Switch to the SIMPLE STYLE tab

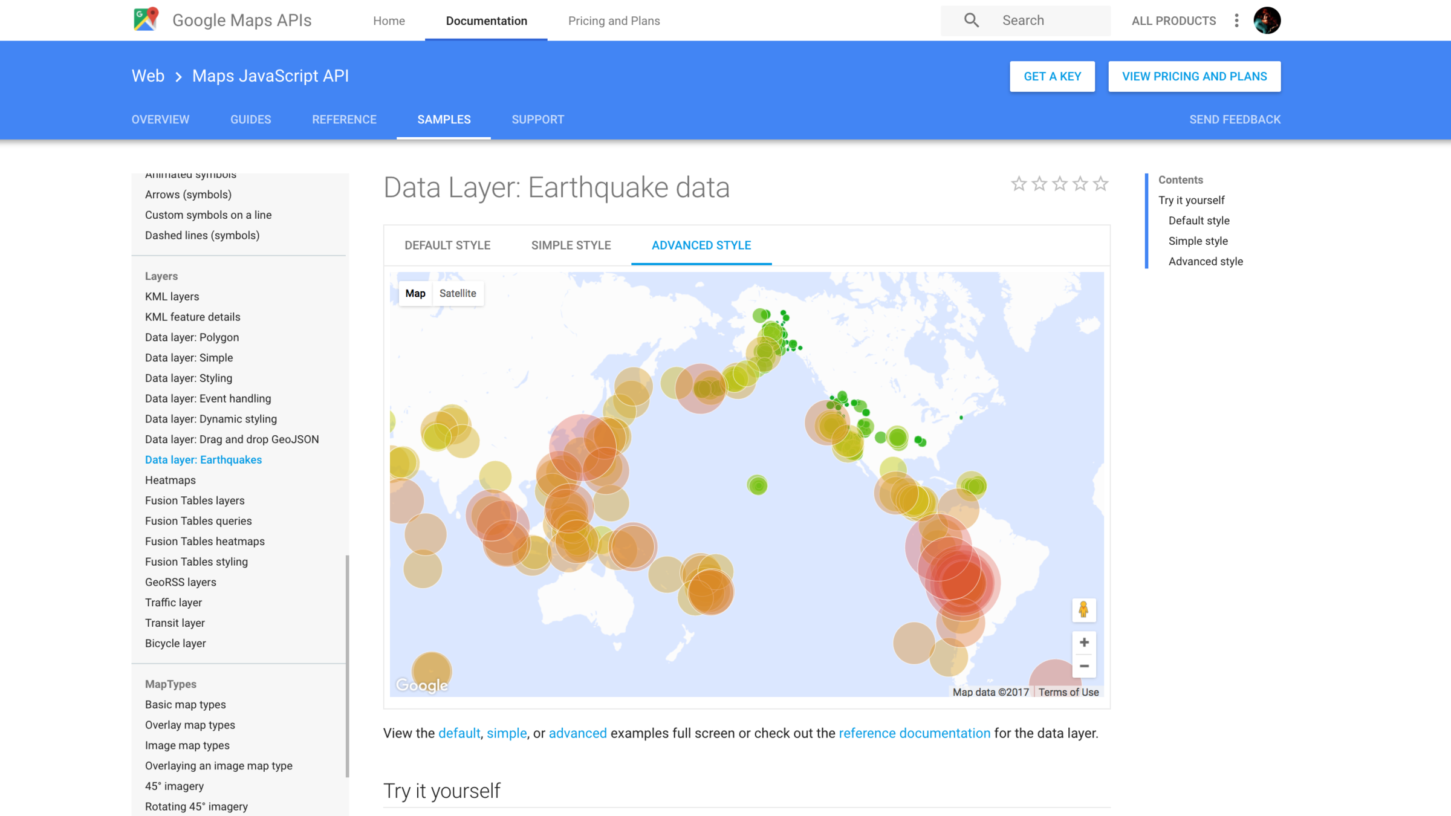point(571,245)
